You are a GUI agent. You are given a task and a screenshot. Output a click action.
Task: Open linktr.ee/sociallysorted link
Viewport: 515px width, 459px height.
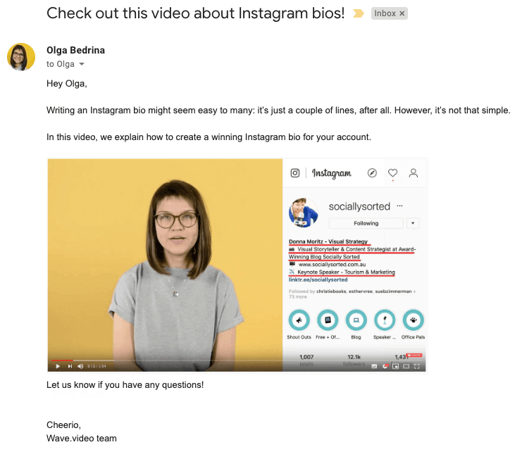point(318,280)
